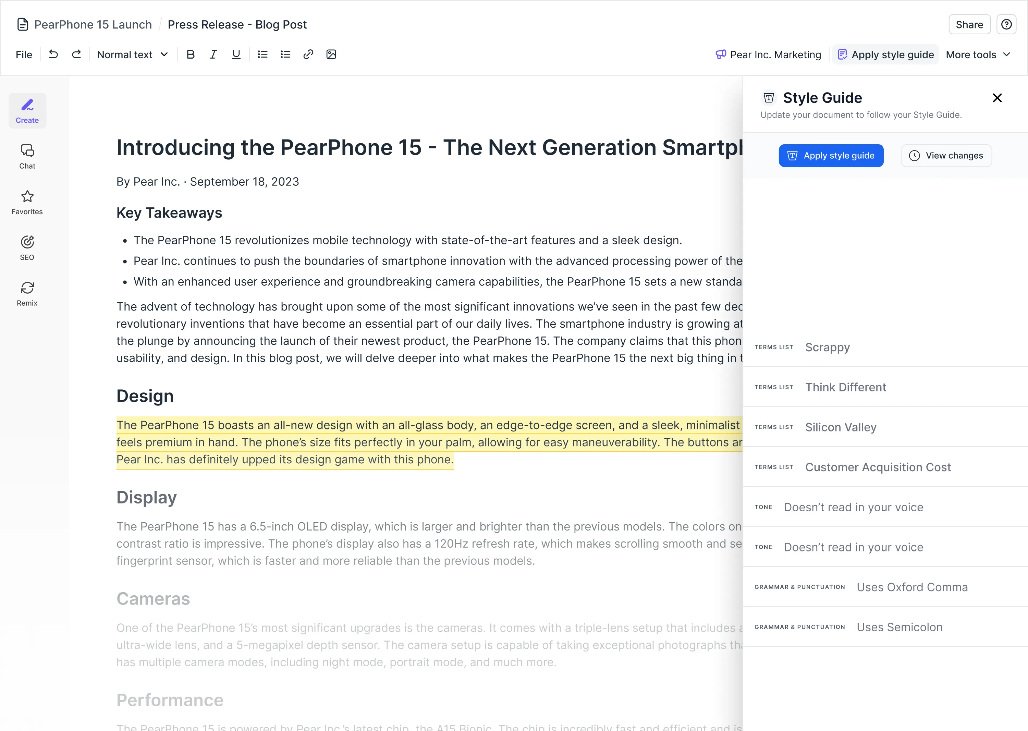Open the File menu
The height and width of the screenshot is (731, 1028).
[x=24, y=54]
